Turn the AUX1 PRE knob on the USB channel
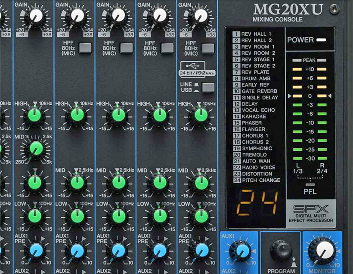This screenshot has height=274, width=353. [201, 251]
